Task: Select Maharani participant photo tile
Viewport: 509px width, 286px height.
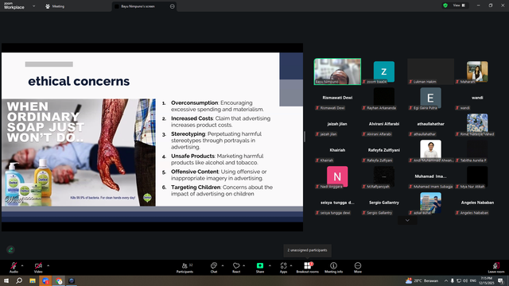Action: (x=477, y=71)
